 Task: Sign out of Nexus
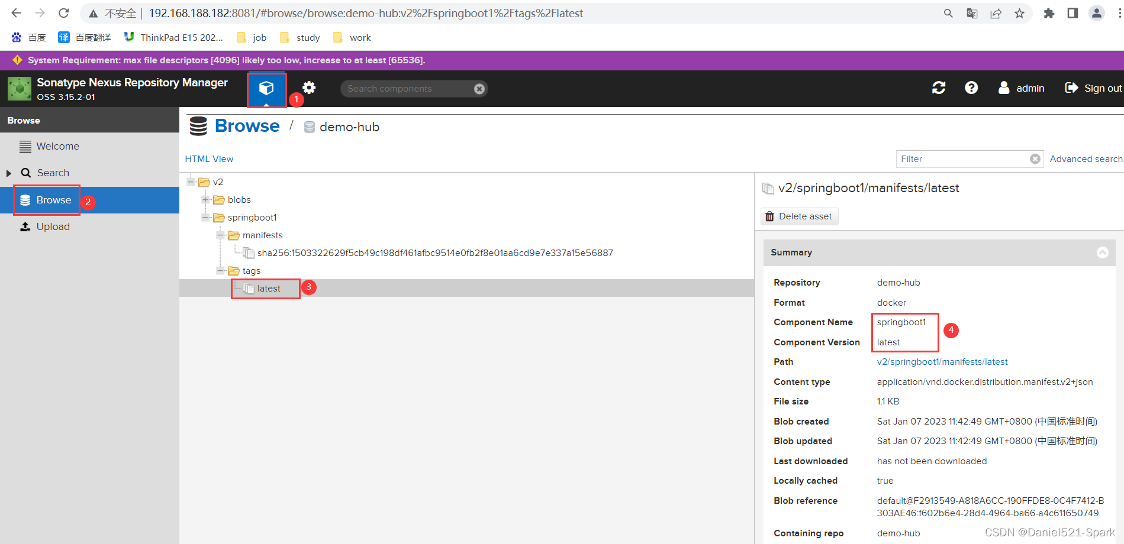tap(1093, 88)
